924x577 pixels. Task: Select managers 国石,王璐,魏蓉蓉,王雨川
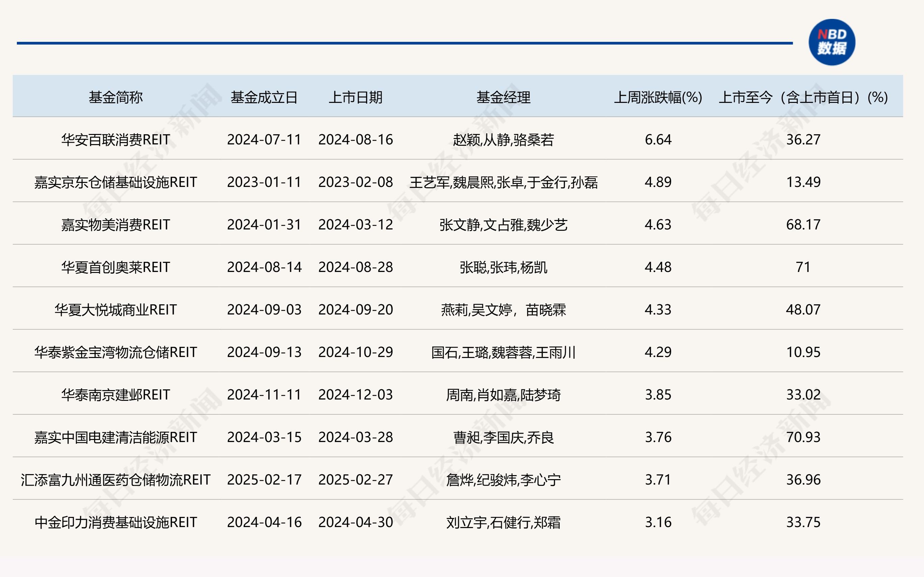point(504,352)
